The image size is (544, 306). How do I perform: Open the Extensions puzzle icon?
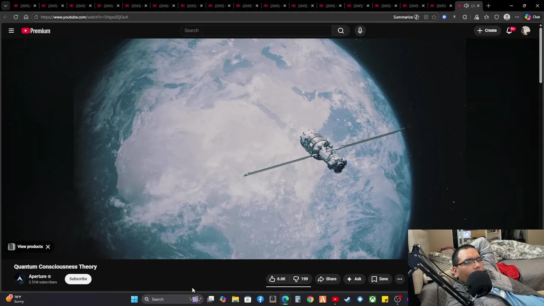[465, 17]
